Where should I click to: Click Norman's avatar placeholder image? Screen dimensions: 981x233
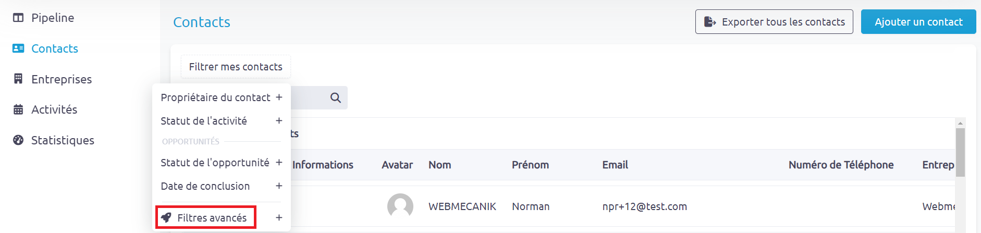coord(400,206)
